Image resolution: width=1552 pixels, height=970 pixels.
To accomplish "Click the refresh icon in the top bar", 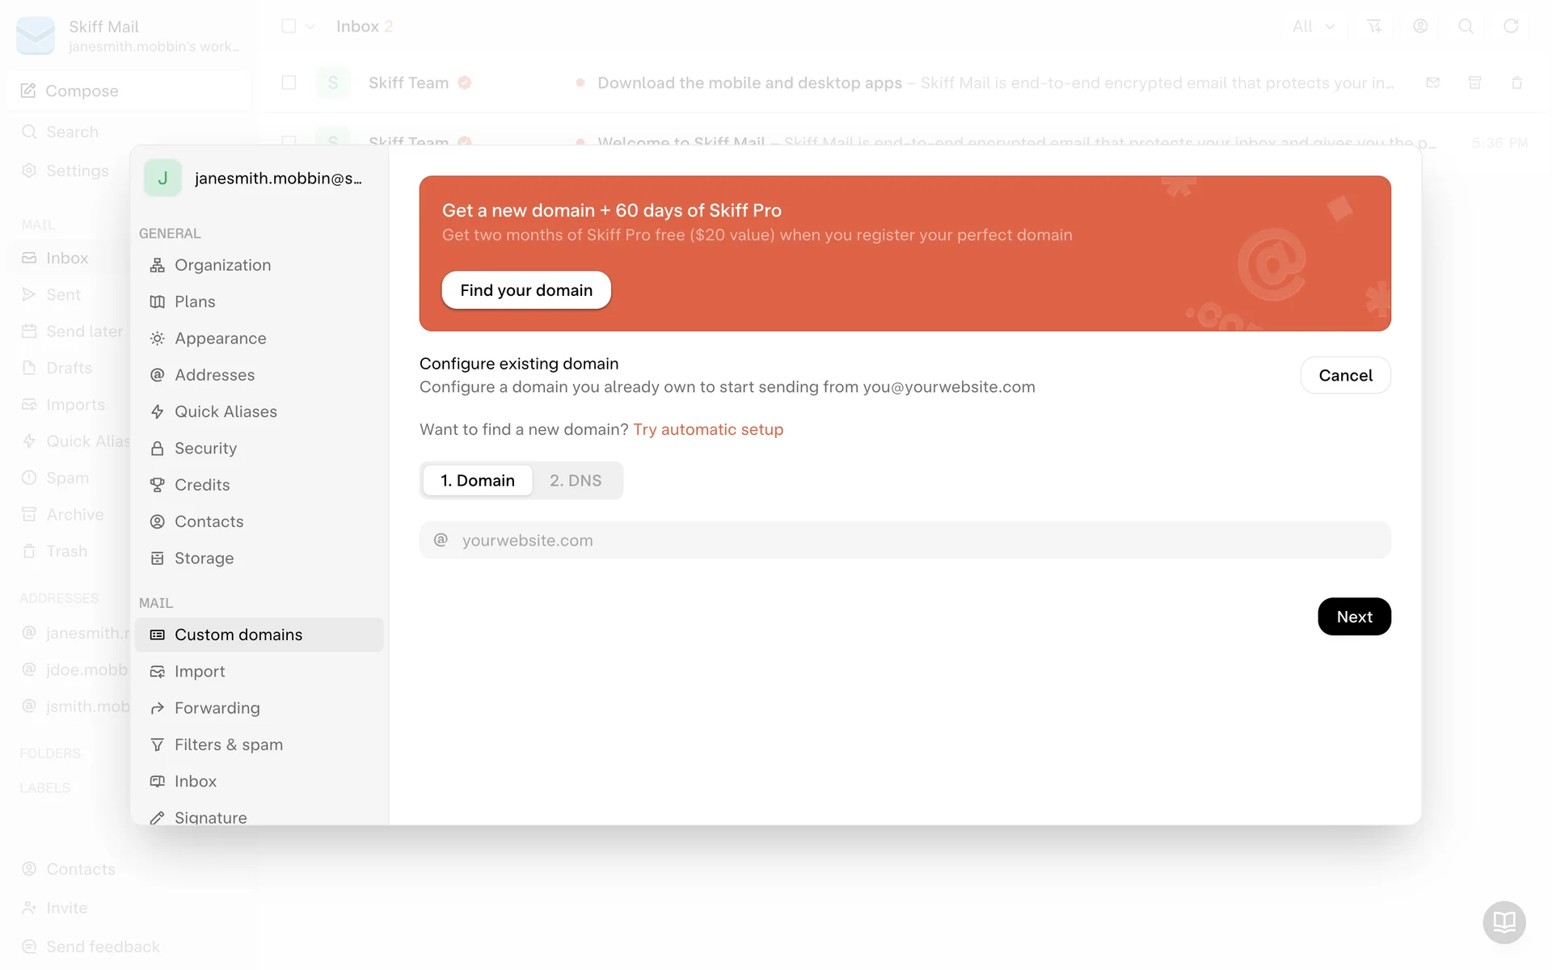I will [x=1510, y=26].
